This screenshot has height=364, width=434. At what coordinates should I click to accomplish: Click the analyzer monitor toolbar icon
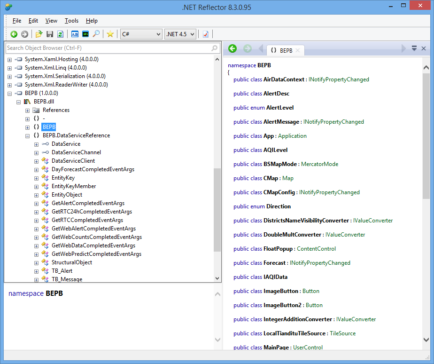pos(85,34)
